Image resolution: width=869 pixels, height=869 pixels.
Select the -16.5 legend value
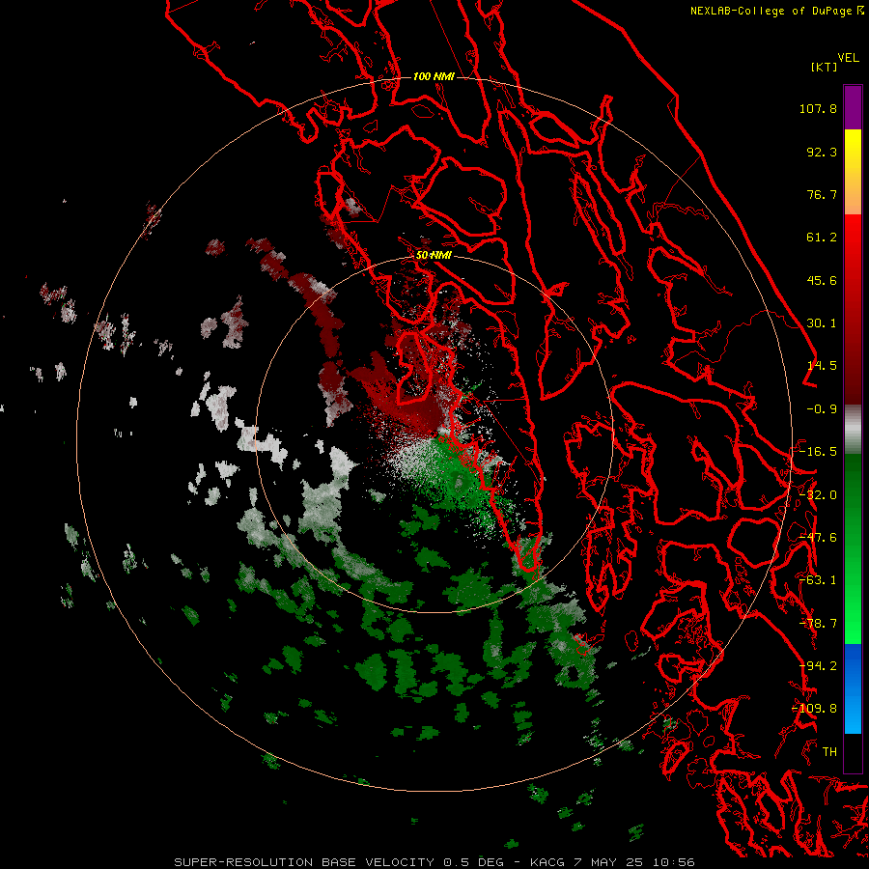coord(818,452)
